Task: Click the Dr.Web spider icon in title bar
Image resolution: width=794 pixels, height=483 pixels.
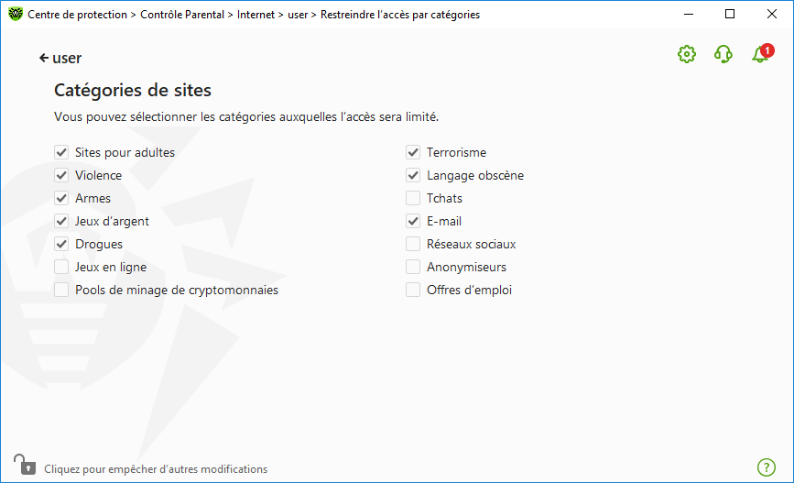Action: 16,14
